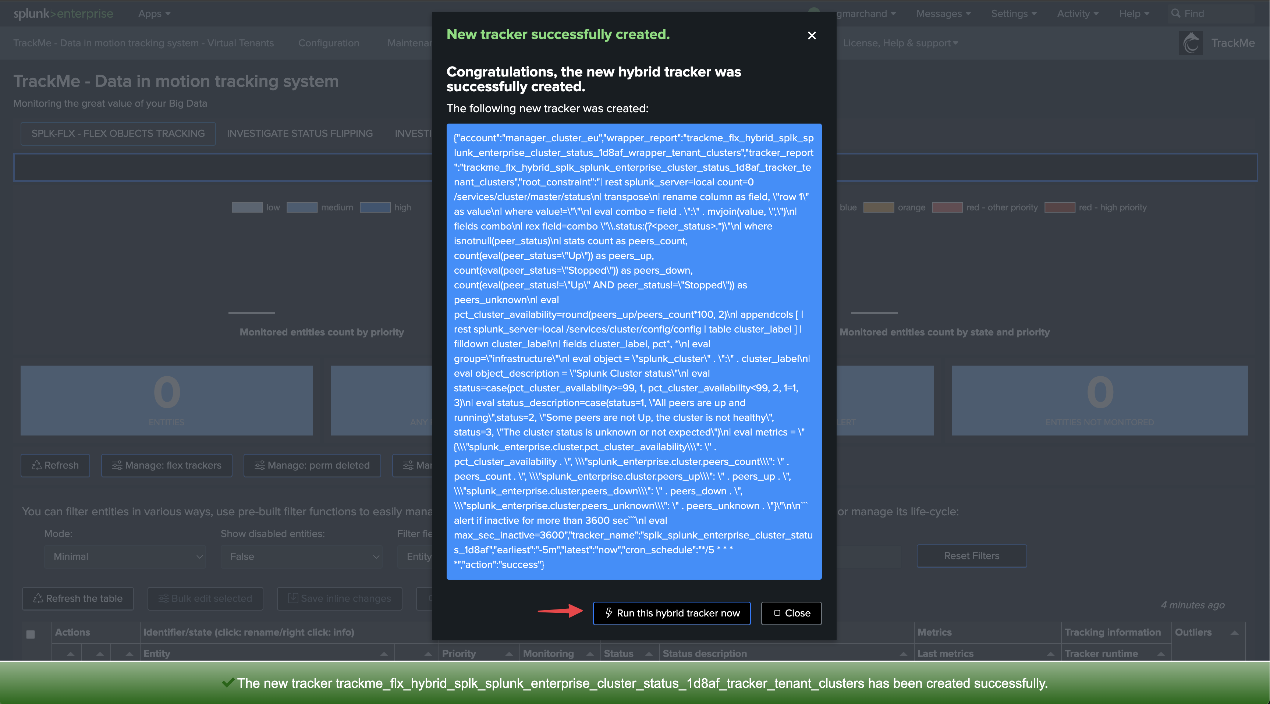1270x704 pixels.
Task: Open the Apps menu
Action: [154, 13]
